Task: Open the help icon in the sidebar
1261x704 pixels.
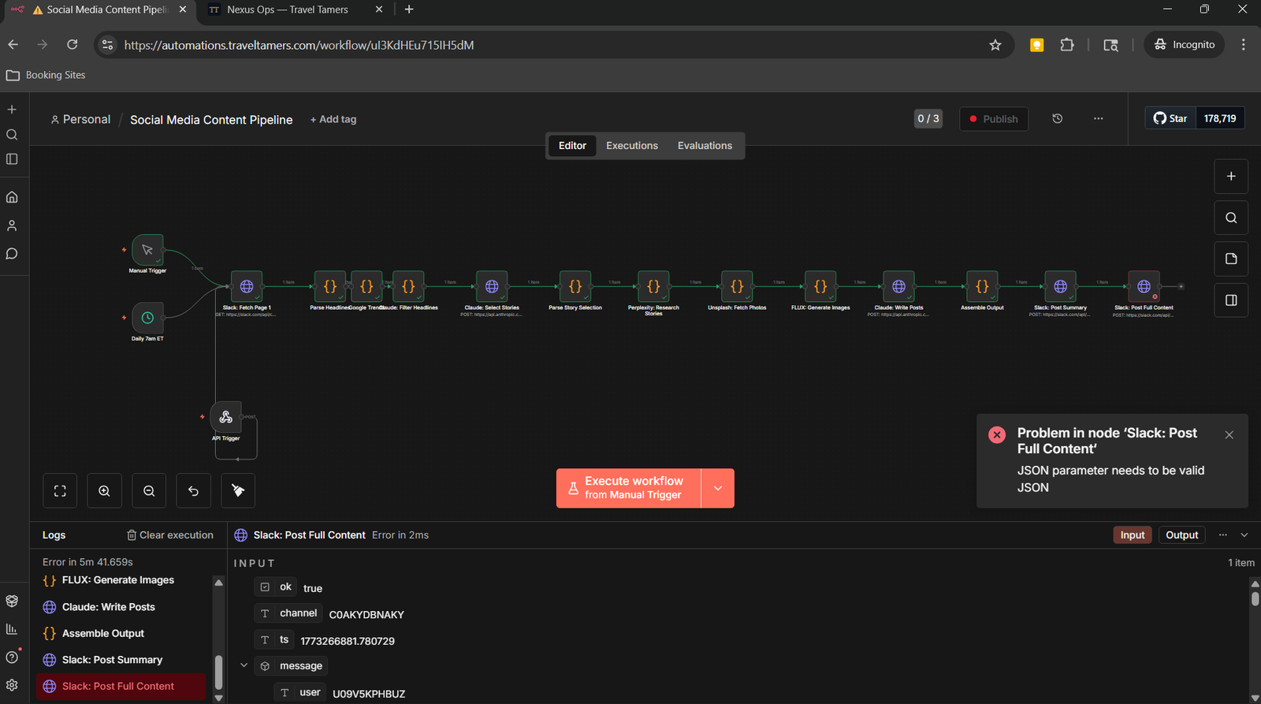Action: coord(12,657)
